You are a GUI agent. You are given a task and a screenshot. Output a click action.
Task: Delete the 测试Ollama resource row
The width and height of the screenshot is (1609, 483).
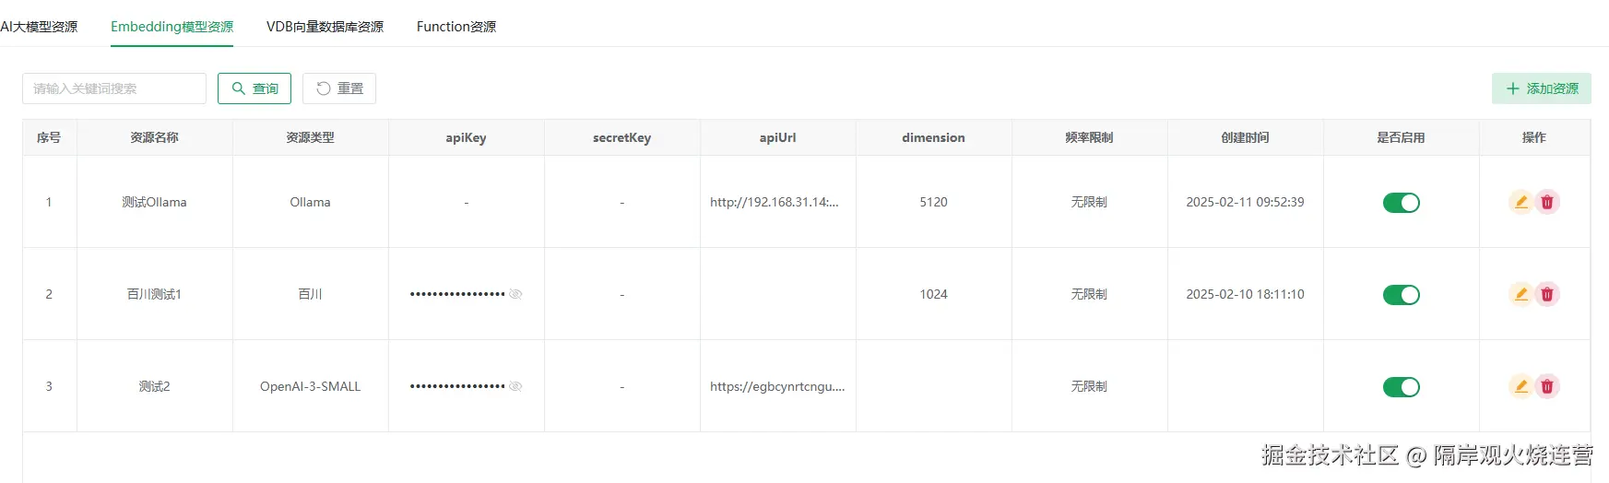(x=1547, y=202)
